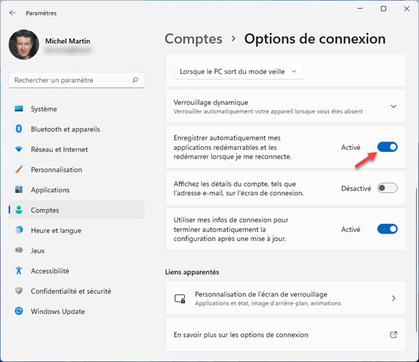Viewport: 419px width, 362px height.
Task: Click the Confidentialité et sécurité shield icon
Action: pyautogui.click(x=19, y=292)
